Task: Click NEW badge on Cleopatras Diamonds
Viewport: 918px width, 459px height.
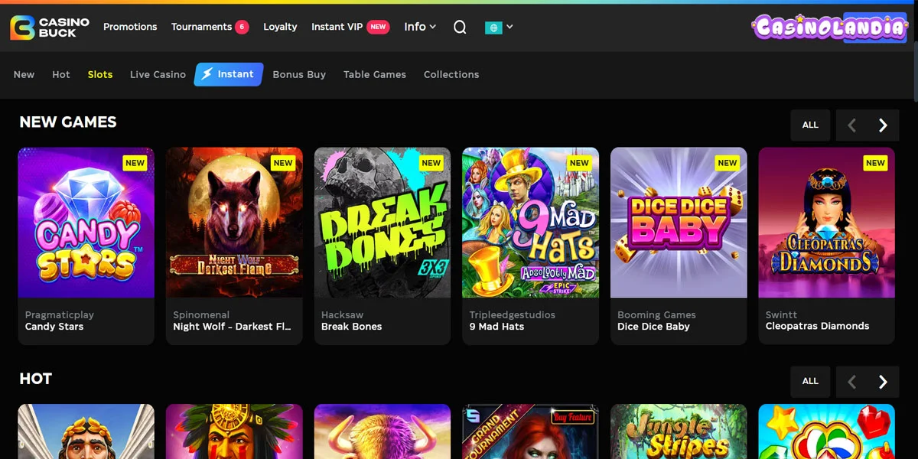Action: click(876, 163)
